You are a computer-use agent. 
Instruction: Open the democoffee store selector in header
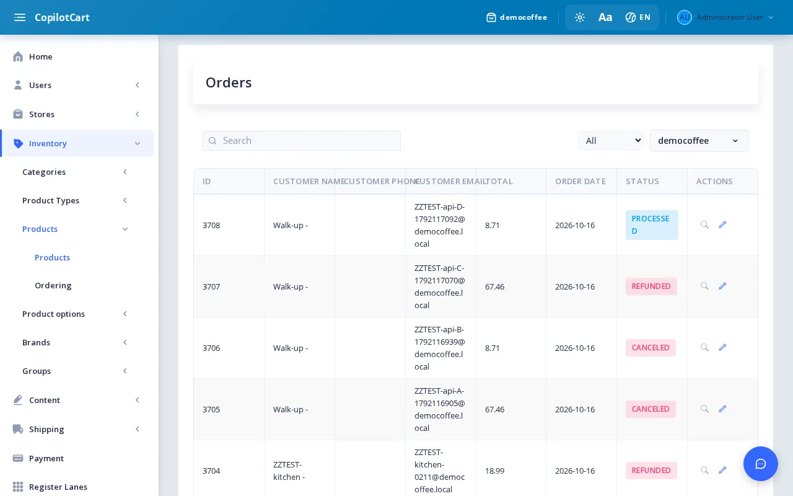tap(517, 17)
